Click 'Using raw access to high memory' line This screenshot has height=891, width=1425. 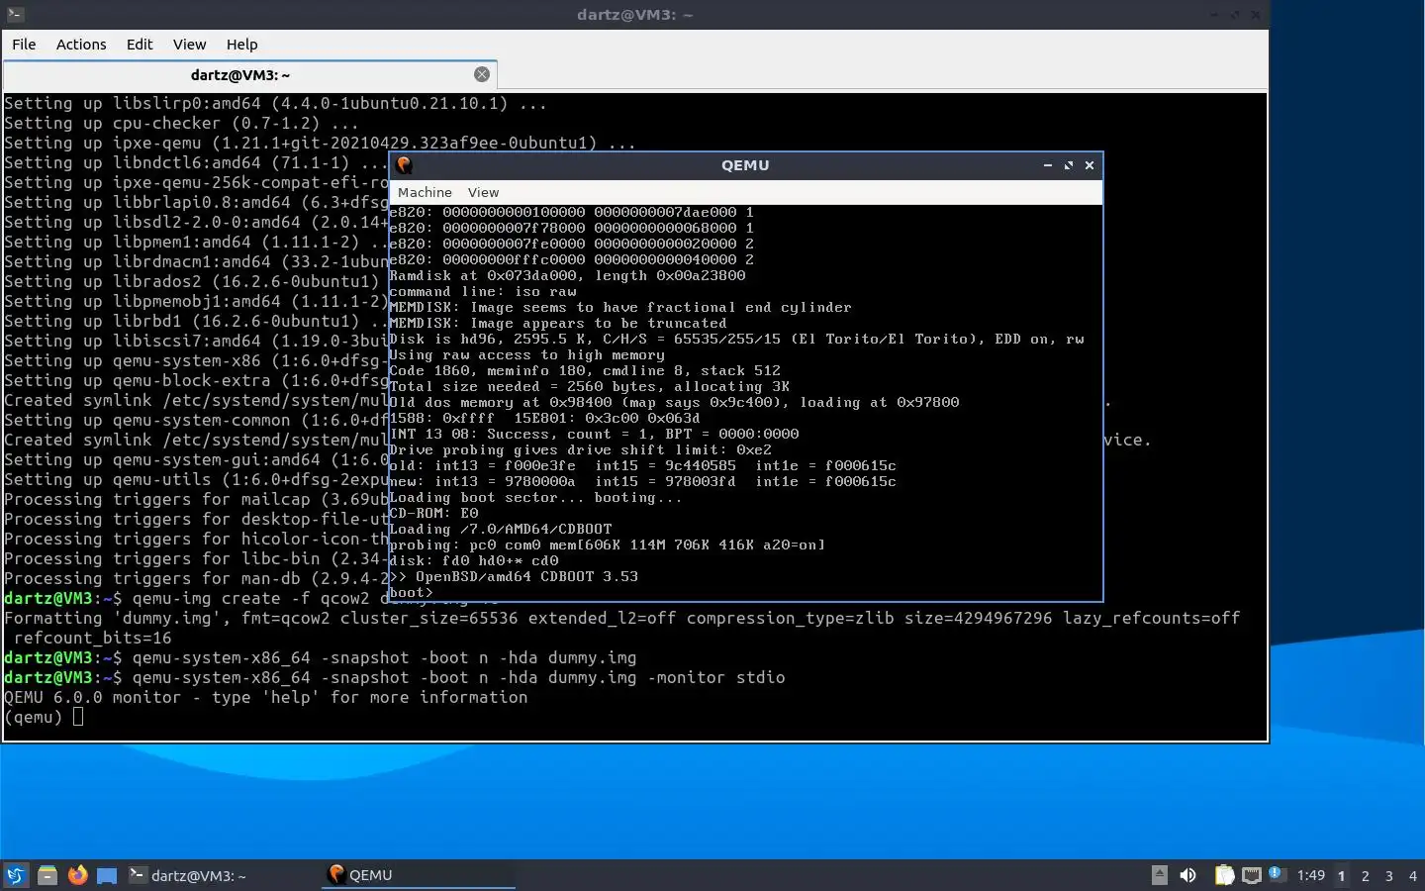[x=526, y=354]
